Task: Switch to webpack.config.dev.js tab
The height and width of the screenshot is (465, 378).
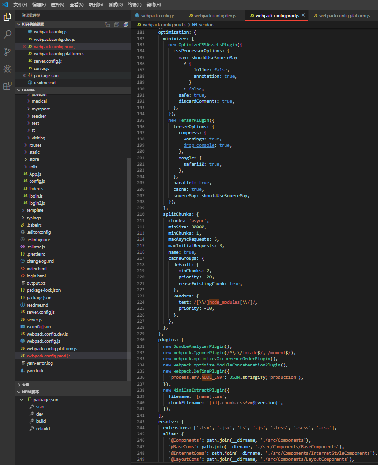Action: pyautogui.click(x=215, y=15)
